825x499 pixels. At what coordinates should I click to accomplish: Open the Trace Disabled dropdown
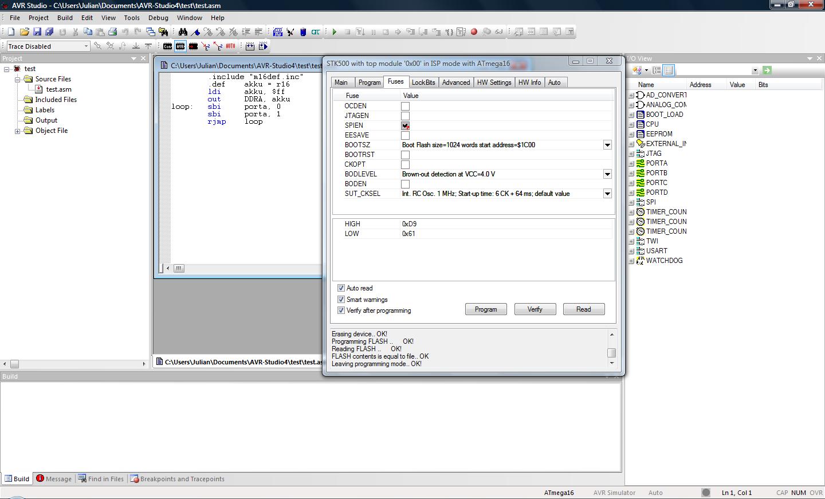point(86,46)
